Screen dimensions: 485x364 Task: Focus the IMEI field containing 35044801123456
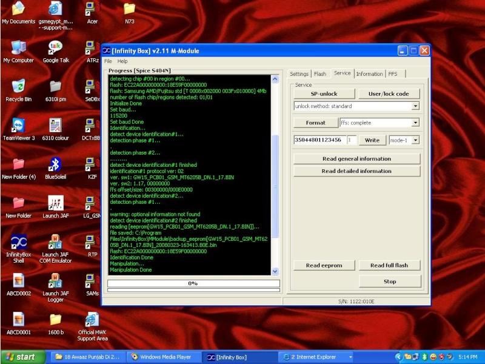click(319, 140)
